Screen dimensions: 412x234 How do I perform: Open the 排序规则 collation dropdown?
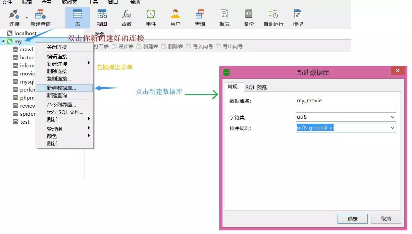pos(393,128)
